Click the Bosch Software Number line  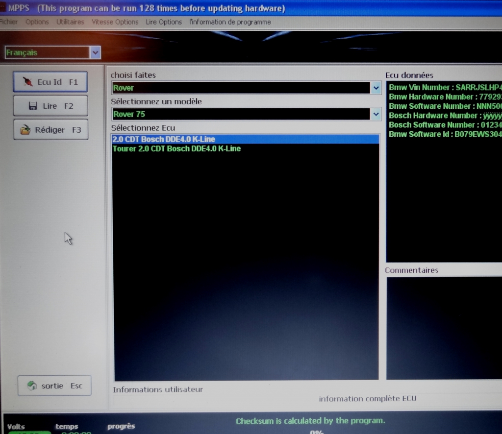click(445, 125)
